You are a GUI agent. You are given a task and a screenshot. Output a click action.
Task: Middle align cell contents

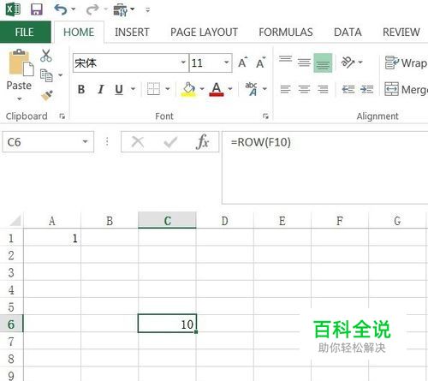[x=304, y=63]
